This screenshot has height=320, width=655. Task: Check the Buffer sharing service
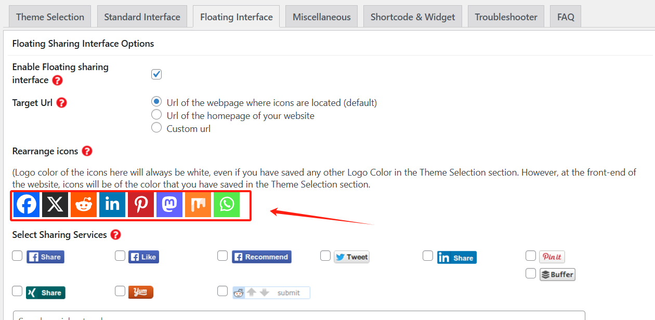point(531,273)
